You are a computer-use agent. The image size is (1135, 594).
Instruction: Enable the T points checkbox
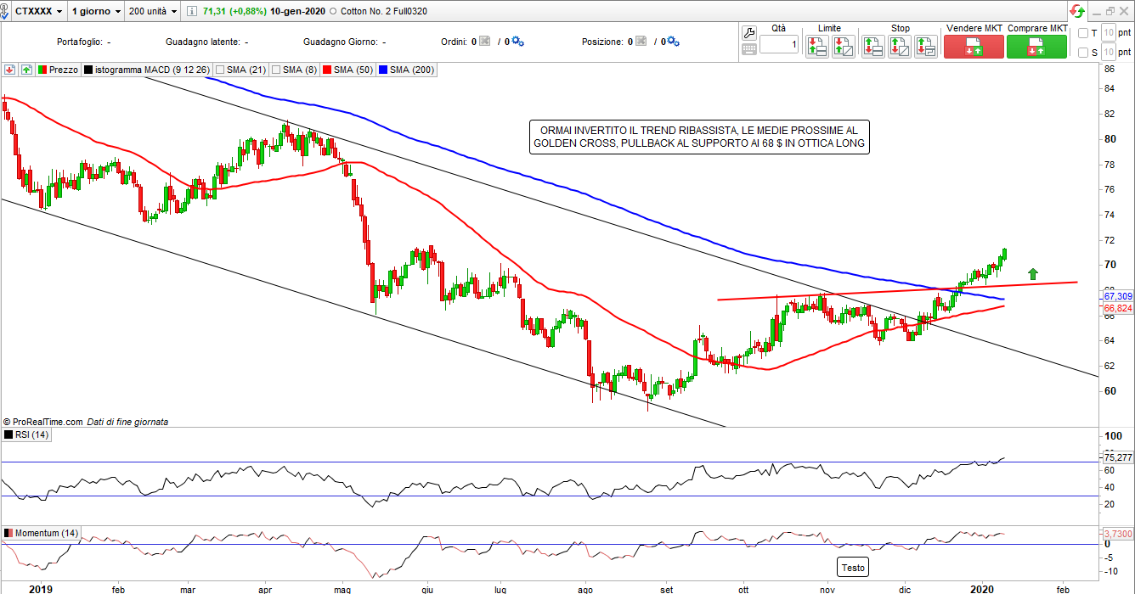coord(1082,33)
